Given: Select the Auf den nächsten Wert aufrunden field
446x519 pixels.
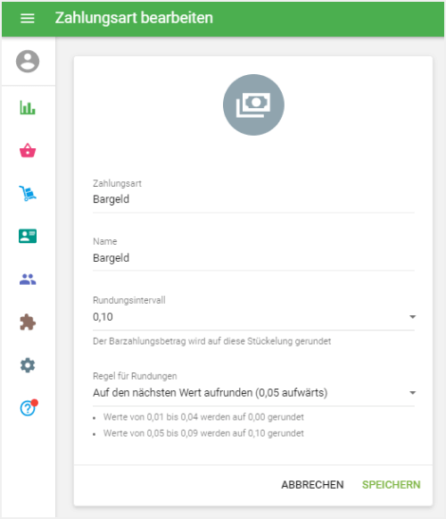Looking at the screenshot, I should [253, 393].
